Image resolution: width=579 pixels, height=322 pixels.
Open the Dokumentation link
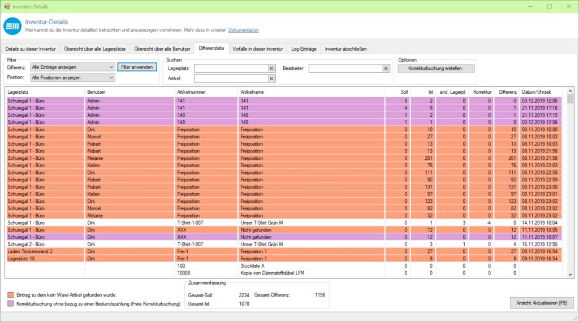[244, 30]
